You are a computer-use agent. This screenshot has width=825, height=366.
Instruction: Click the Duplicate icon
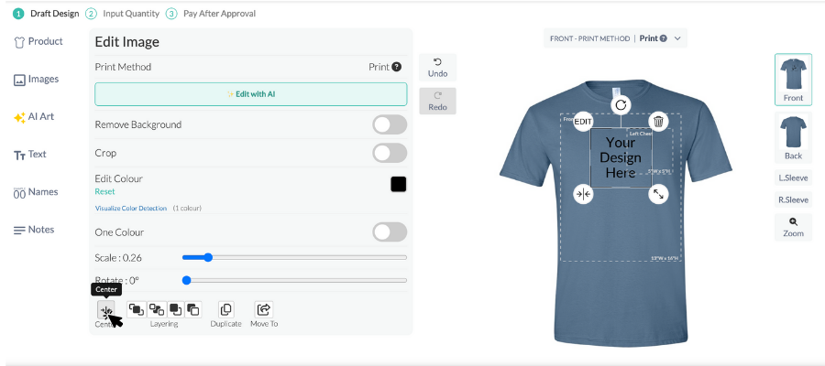pyautogui.click(x=225, y=310)
